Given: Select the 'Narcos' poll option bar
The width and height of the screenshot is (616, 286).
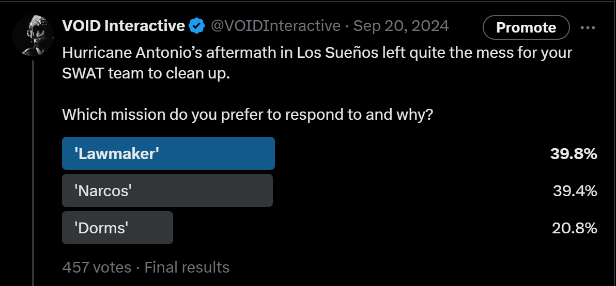Looking at the screenshot, I should point(167,190).
